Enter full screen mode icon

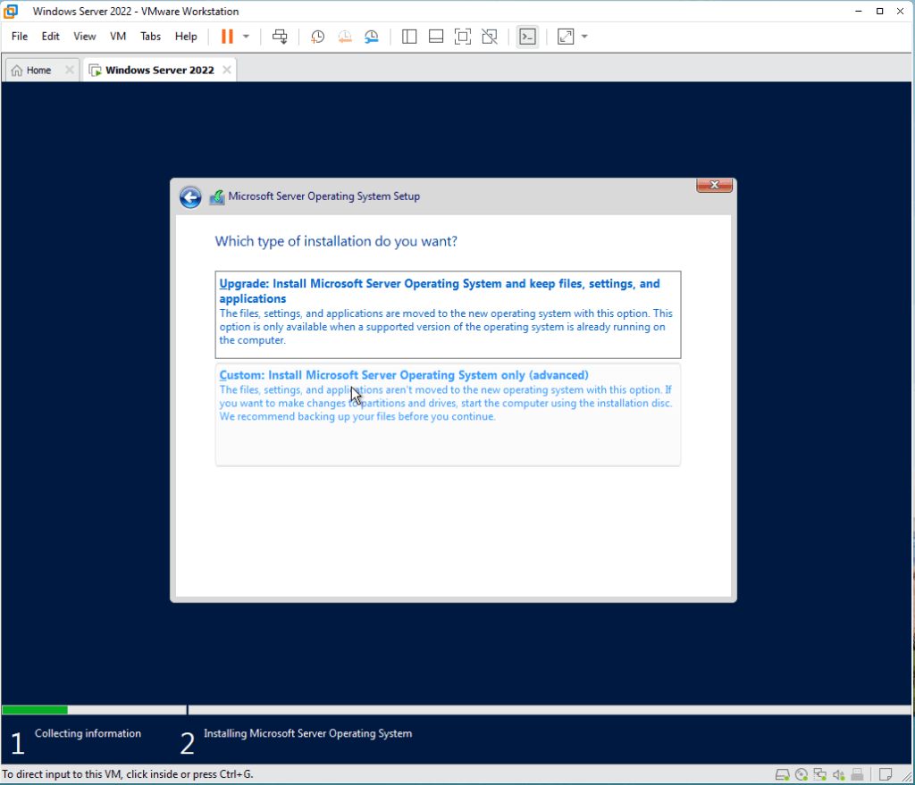(x=462, y=37)
